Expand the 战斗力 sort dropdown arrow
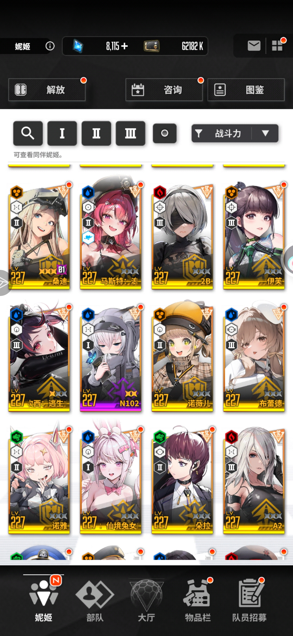The width and height of the screenshot is (293, 636). [x=265, y=133]
